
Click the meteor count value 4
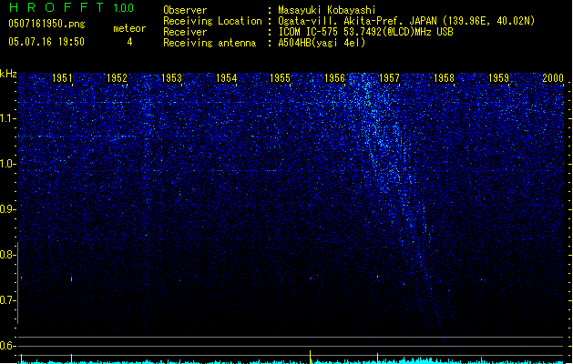[129, 42]
